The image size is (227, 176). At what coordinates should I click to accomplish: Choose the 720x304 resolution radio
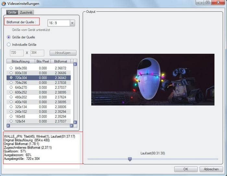[11, 78]
